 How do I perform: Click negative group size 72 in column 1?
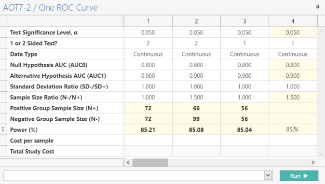pos(148,119)
